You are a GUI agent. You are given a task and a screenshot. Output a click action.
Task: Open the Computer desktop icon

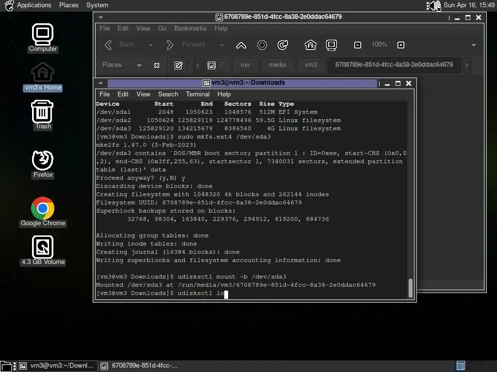pos(43,38)
